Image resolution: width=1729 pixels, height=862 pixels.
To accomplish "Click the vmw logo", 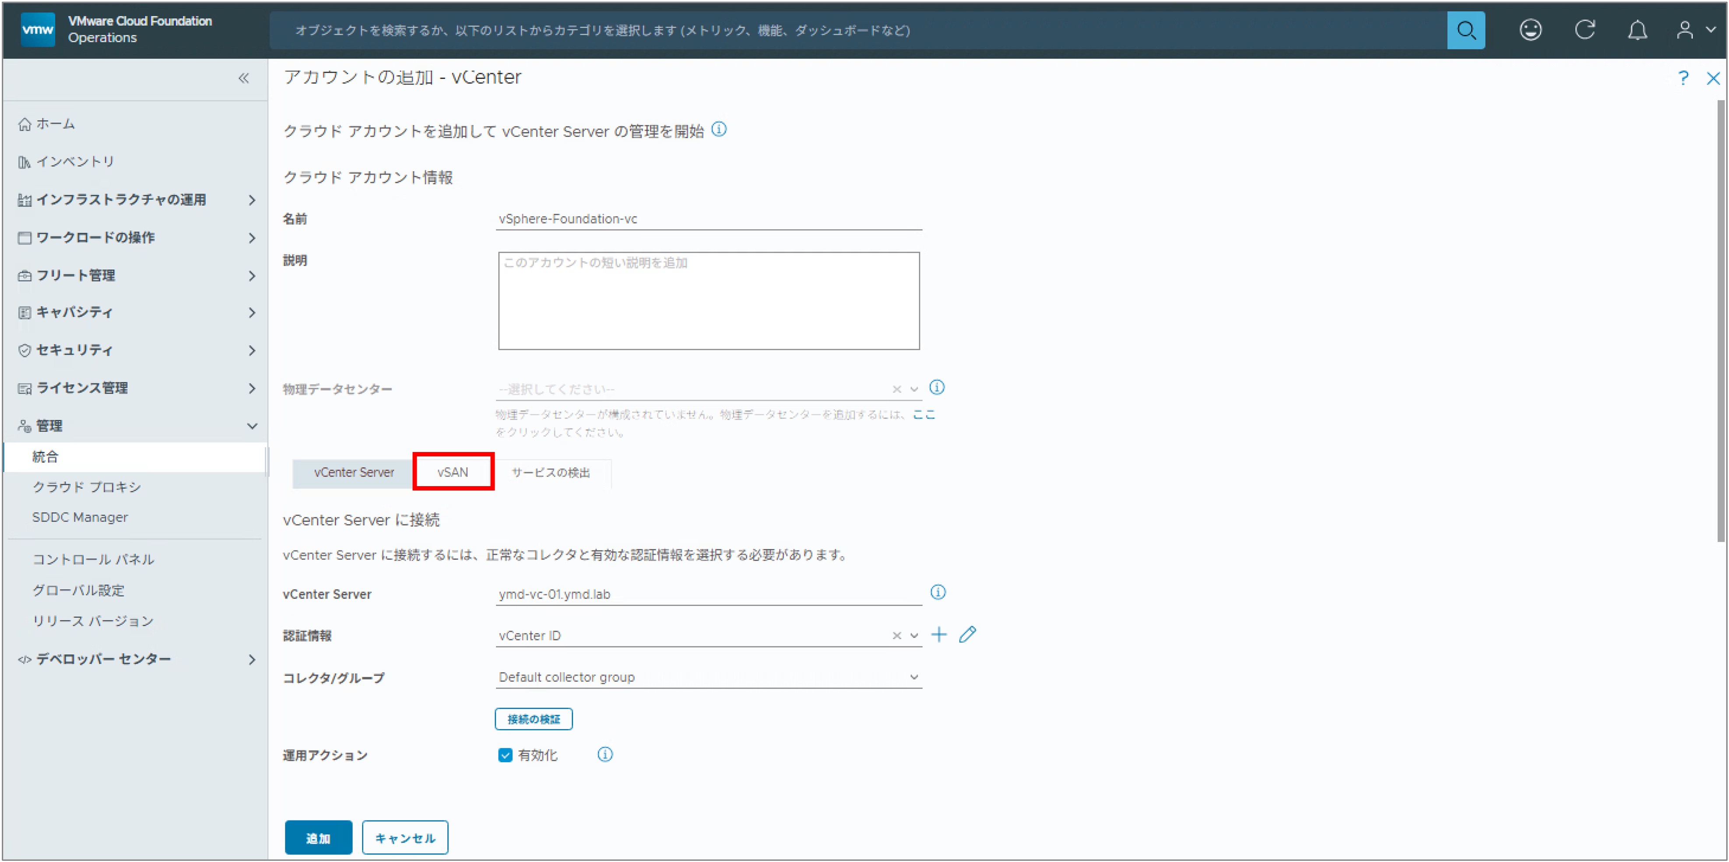I will (x=38, y=29).
